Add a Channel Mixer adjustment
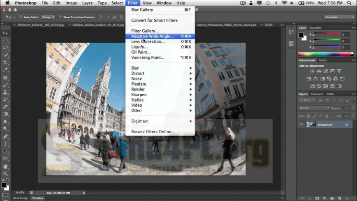Image resolution: width=357 pixels, height=201 pixels. click(x=335, y=79)
